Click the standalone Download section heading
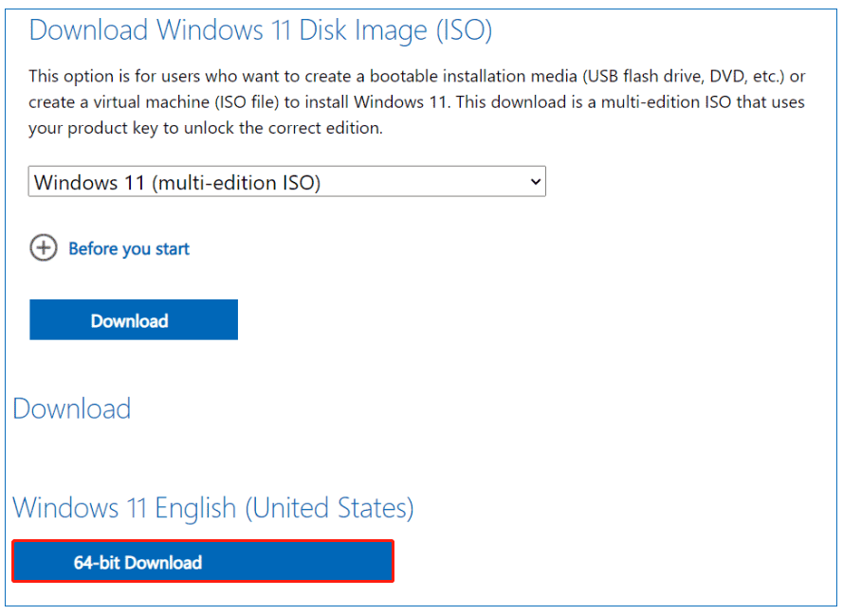The width and height of the screenshot is (843, 615). [72, 408]
